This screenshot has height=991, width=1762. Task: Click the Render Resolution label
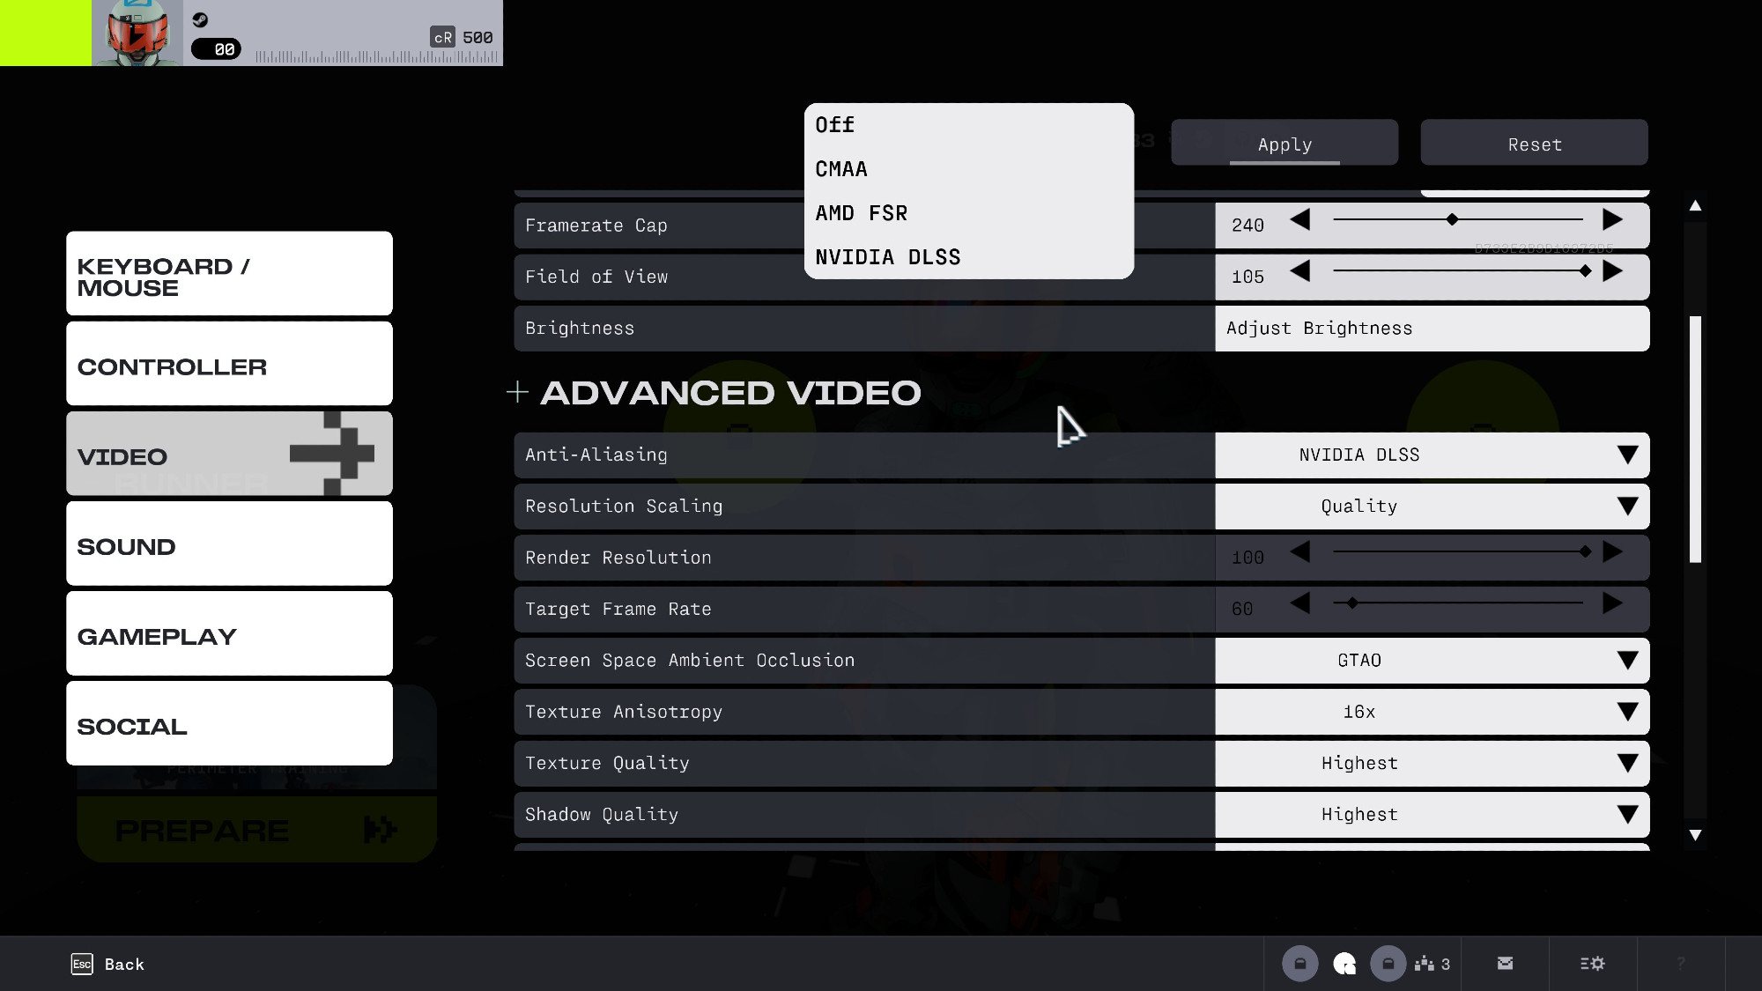pos(618,558)
